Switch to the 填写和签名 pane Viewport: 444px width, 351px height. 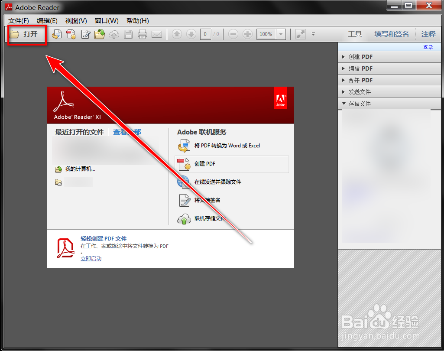[x=392, y=34]
